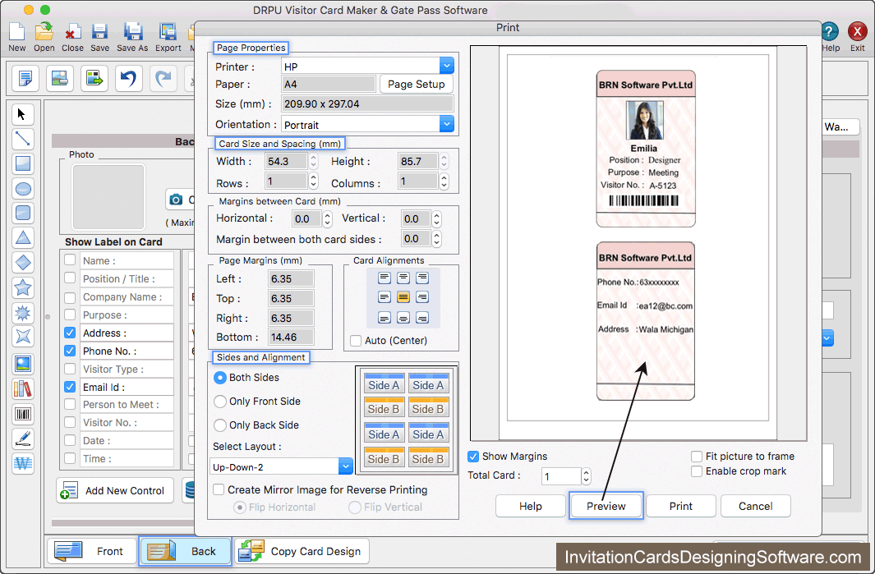Select the Both Sides radio option
This screenshot has width=875, height=574.
tap(220, 378)
